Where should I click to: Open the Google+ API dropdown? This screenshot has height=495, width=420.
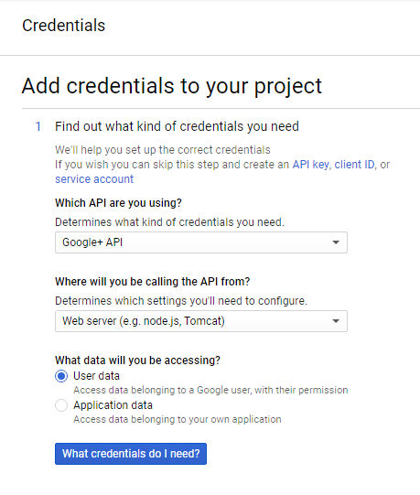pyautogui.click(x=201, y=242)
